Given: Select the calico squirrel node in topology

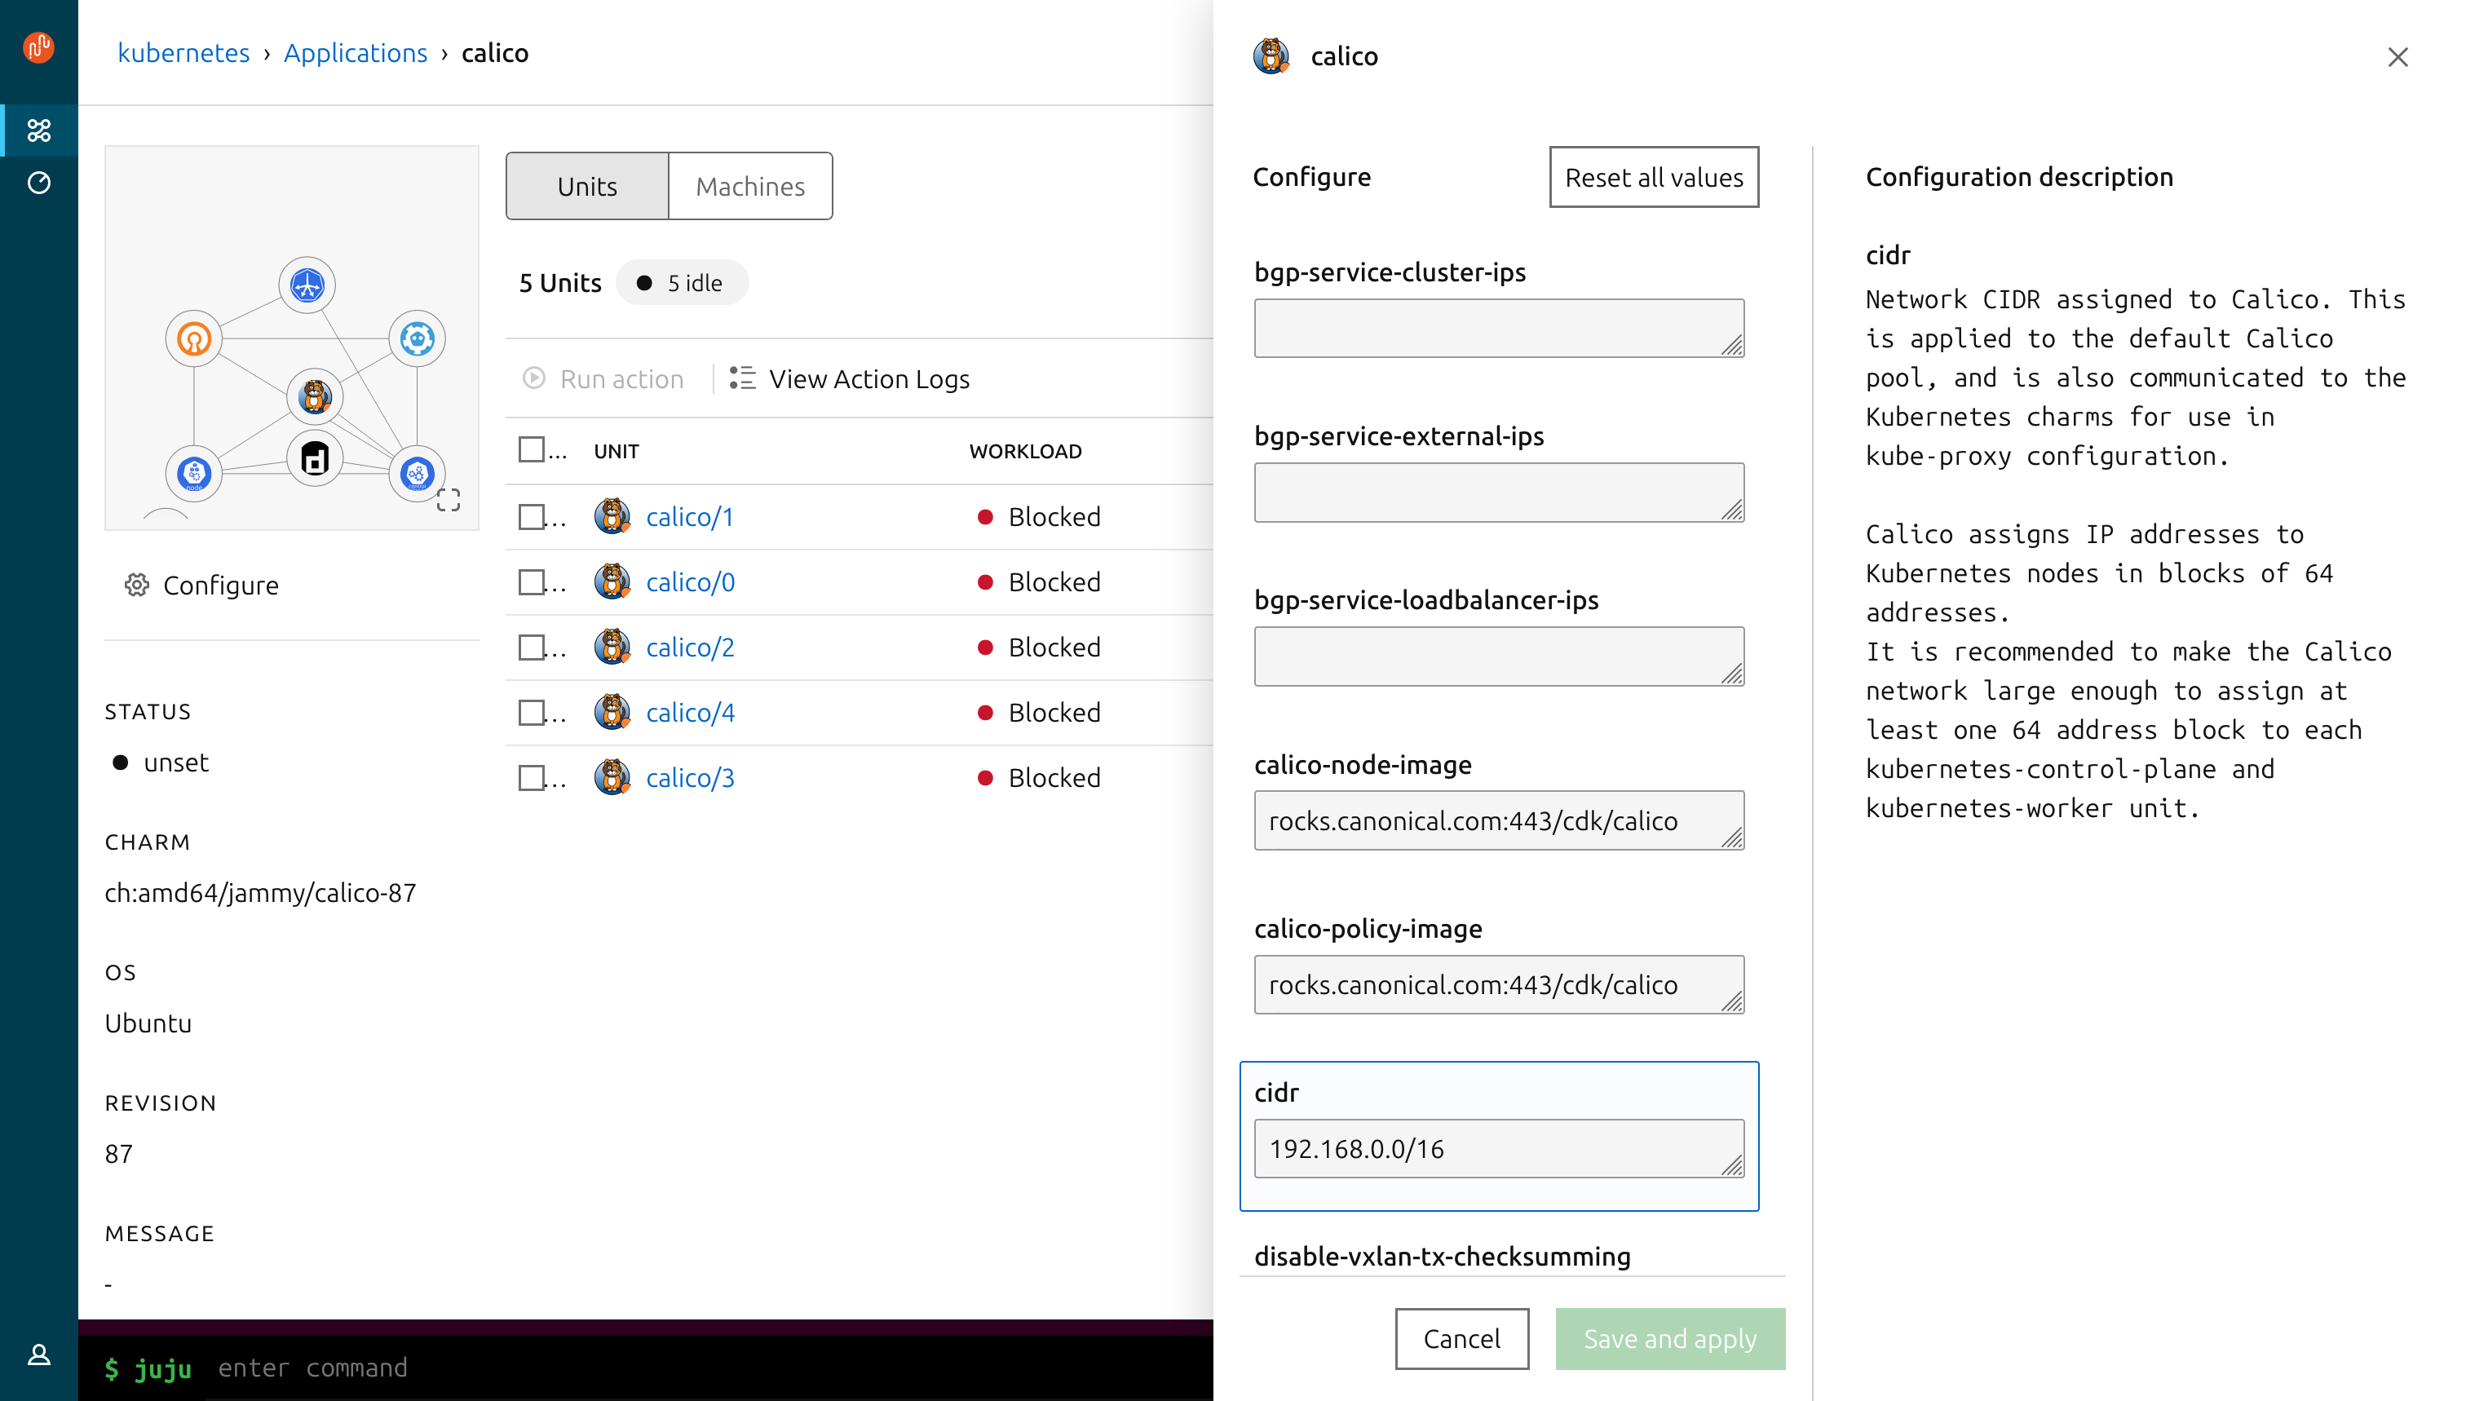Looking at the screenshot, I should 315,396.
